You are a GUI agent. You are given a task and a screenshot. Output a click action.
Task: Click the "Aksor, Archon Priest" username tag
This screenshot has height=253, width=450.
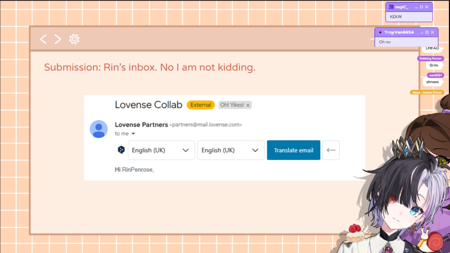[x=427, y=92]
